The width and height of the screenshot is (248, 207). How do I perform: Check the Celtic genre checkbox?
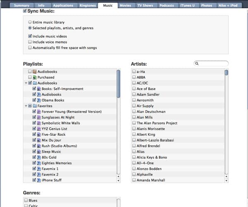26,206
